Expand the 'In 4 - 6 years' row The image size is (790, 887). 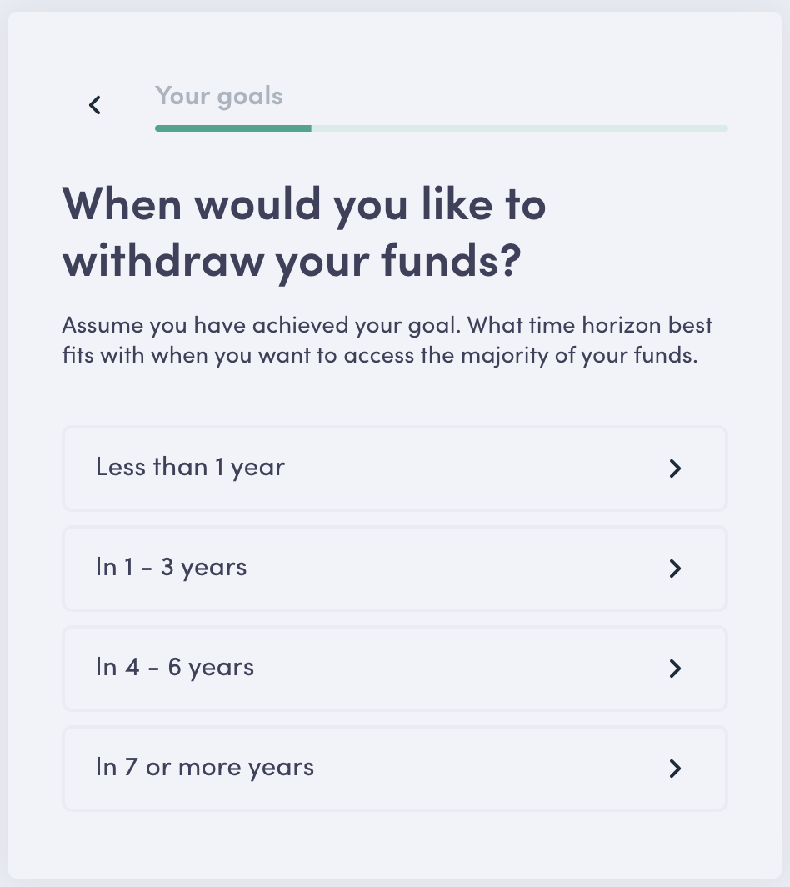[393, 669]
